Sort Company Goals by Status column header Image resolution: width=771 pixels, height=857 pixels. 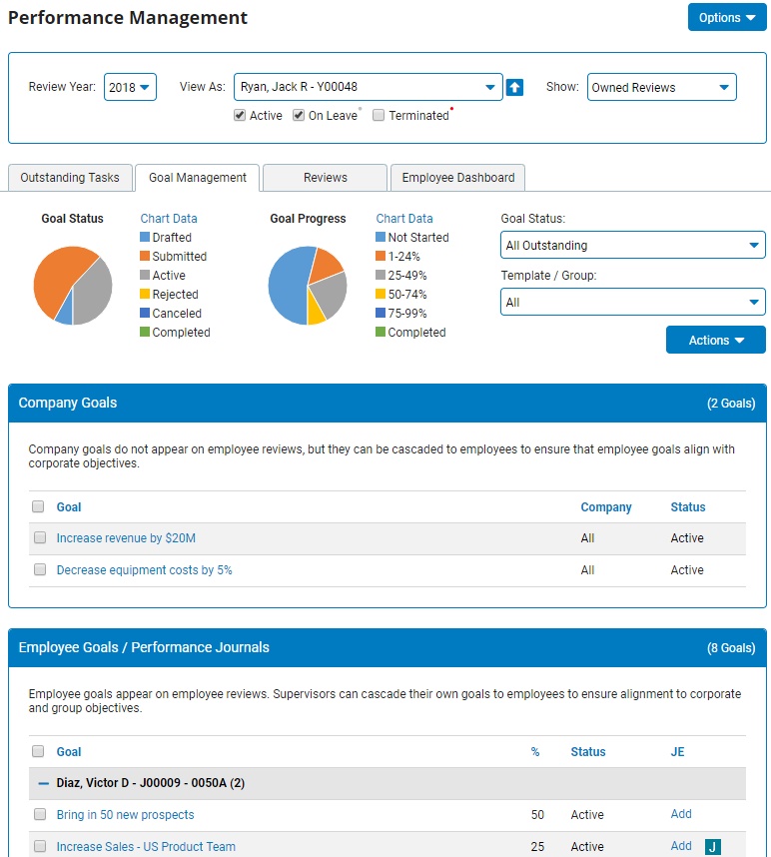pos(688,507)
